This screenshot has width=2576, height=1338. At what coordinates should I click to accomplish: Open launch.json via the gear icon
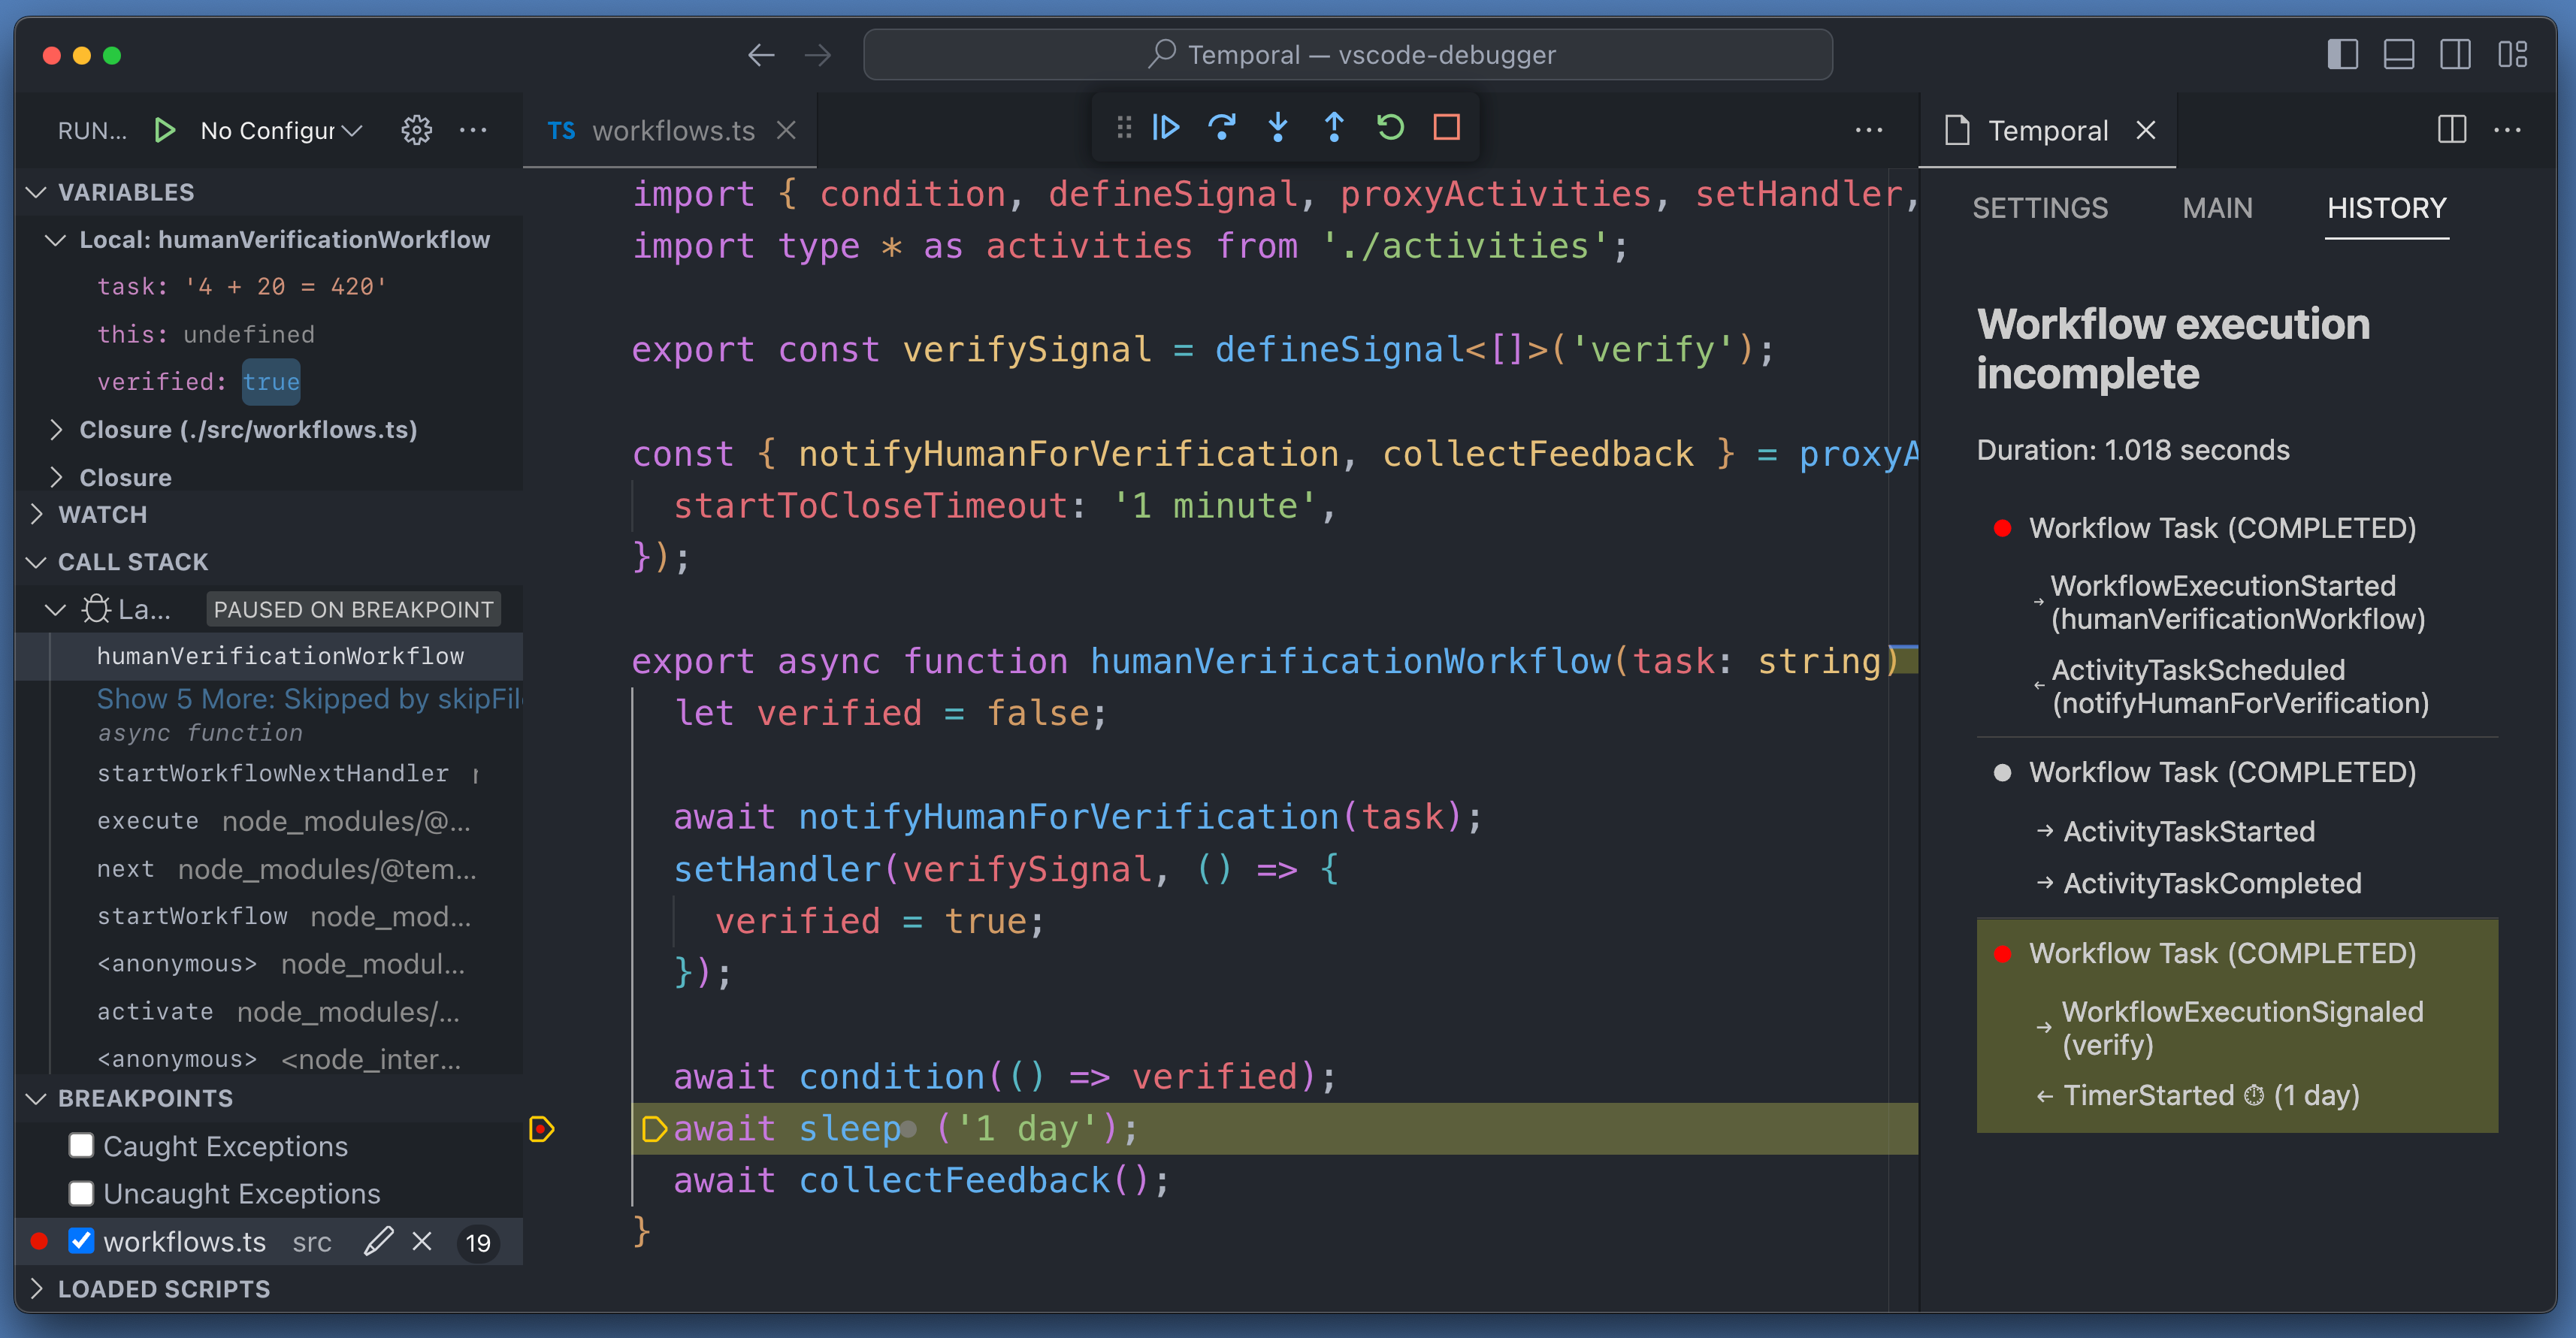pyautogui.click(x=417, y=130)
